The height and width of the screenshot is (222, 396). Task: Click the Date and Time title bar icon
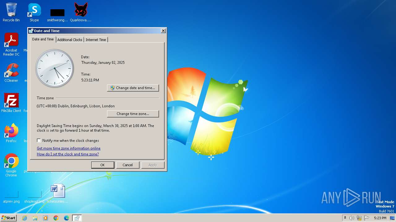(x=31, y=31)
